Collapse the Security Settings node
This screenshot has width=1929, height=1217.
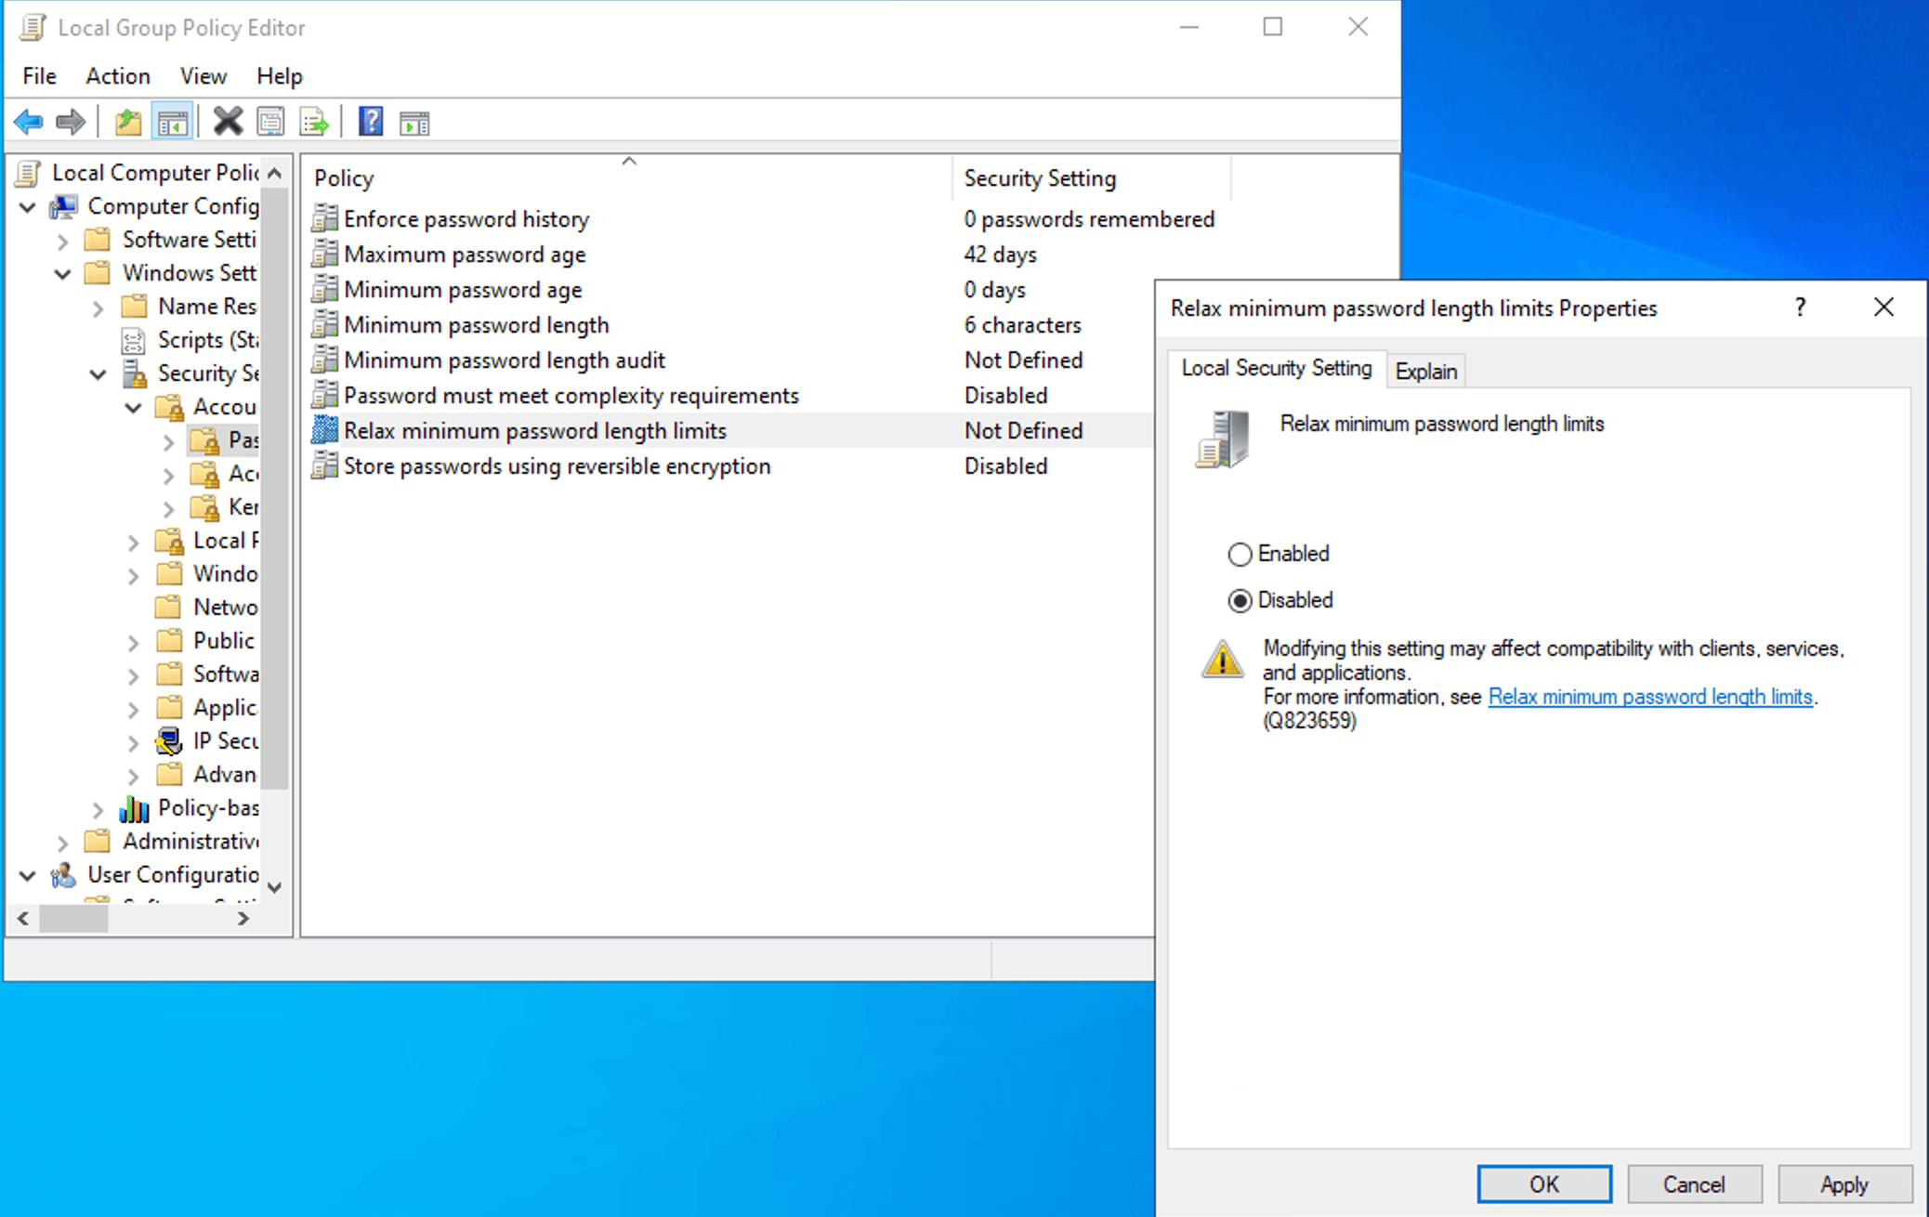98,373
